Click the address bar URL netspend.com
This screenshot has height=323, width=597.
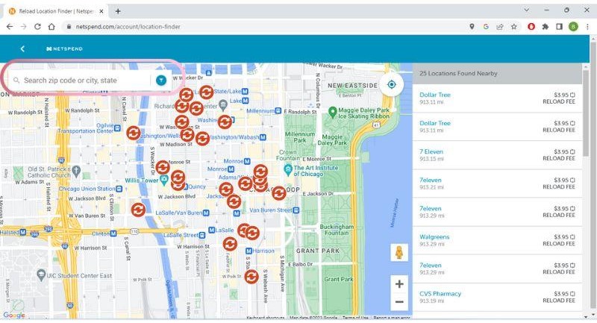[128, 27]
